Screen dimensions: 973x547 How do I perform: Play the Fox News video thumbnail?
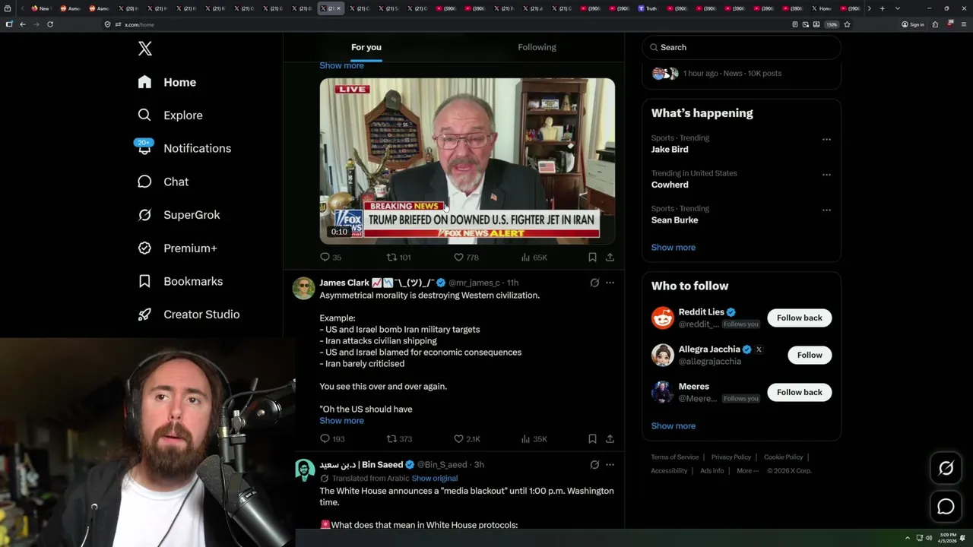[467, 160]
